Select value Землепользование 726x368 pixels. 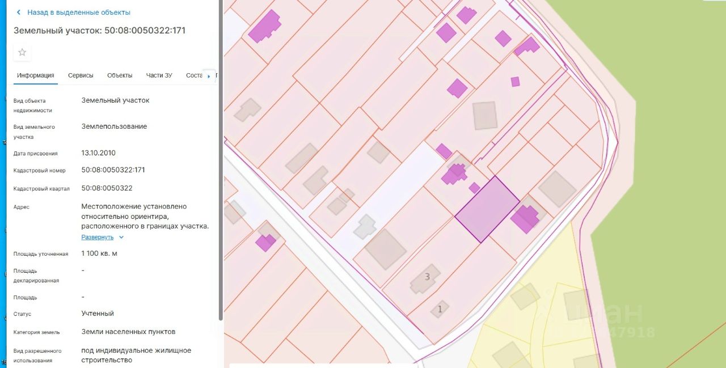(x=114, y=126)
